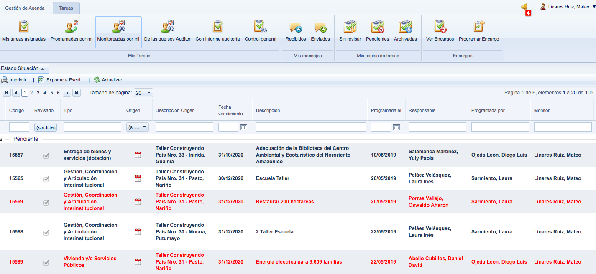Click task description Restaurar 200 hectáreas
596x274 pixels.
point(285,202)
